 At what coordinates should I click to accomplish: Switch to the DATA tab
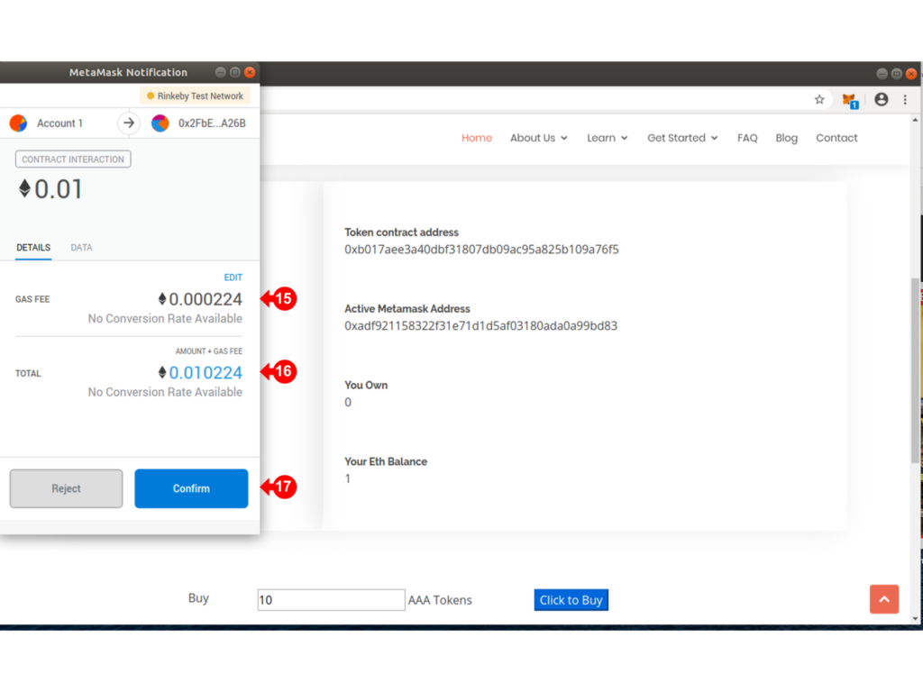coord(81,247)
